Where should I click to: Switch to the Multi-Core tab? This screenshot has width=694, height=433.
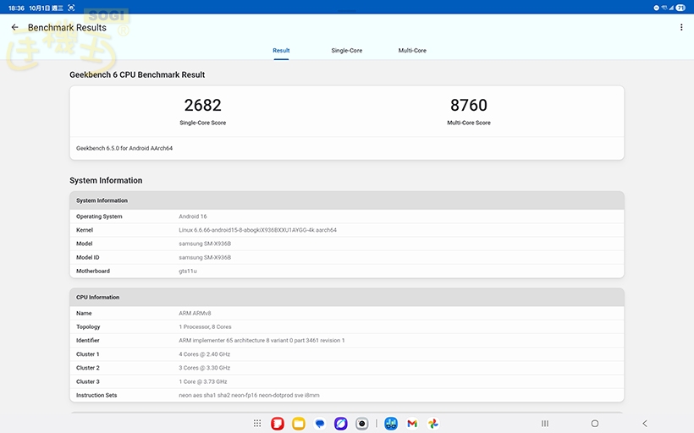point(412,51)
